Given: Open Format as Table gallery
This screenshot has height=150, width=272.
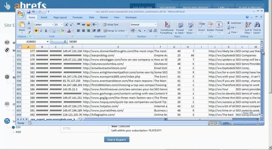Looking at the screenshot, I should [180, 28].
